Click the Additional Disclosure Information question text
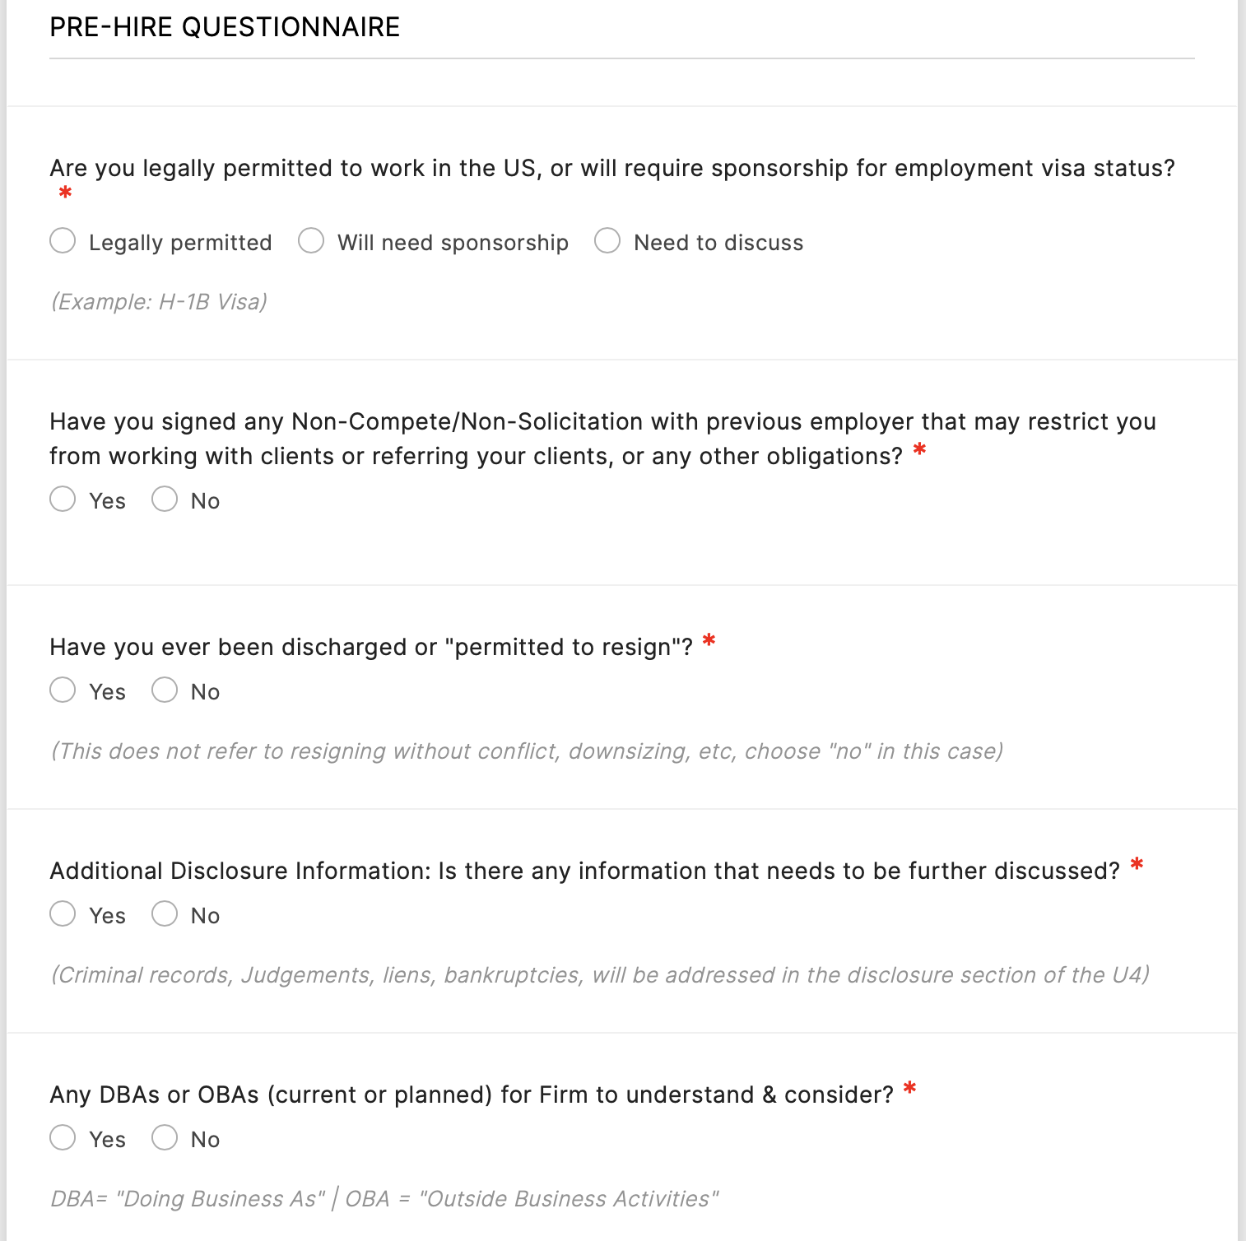Viewport: 1246px width, 1241px height. tap(584, 871)
